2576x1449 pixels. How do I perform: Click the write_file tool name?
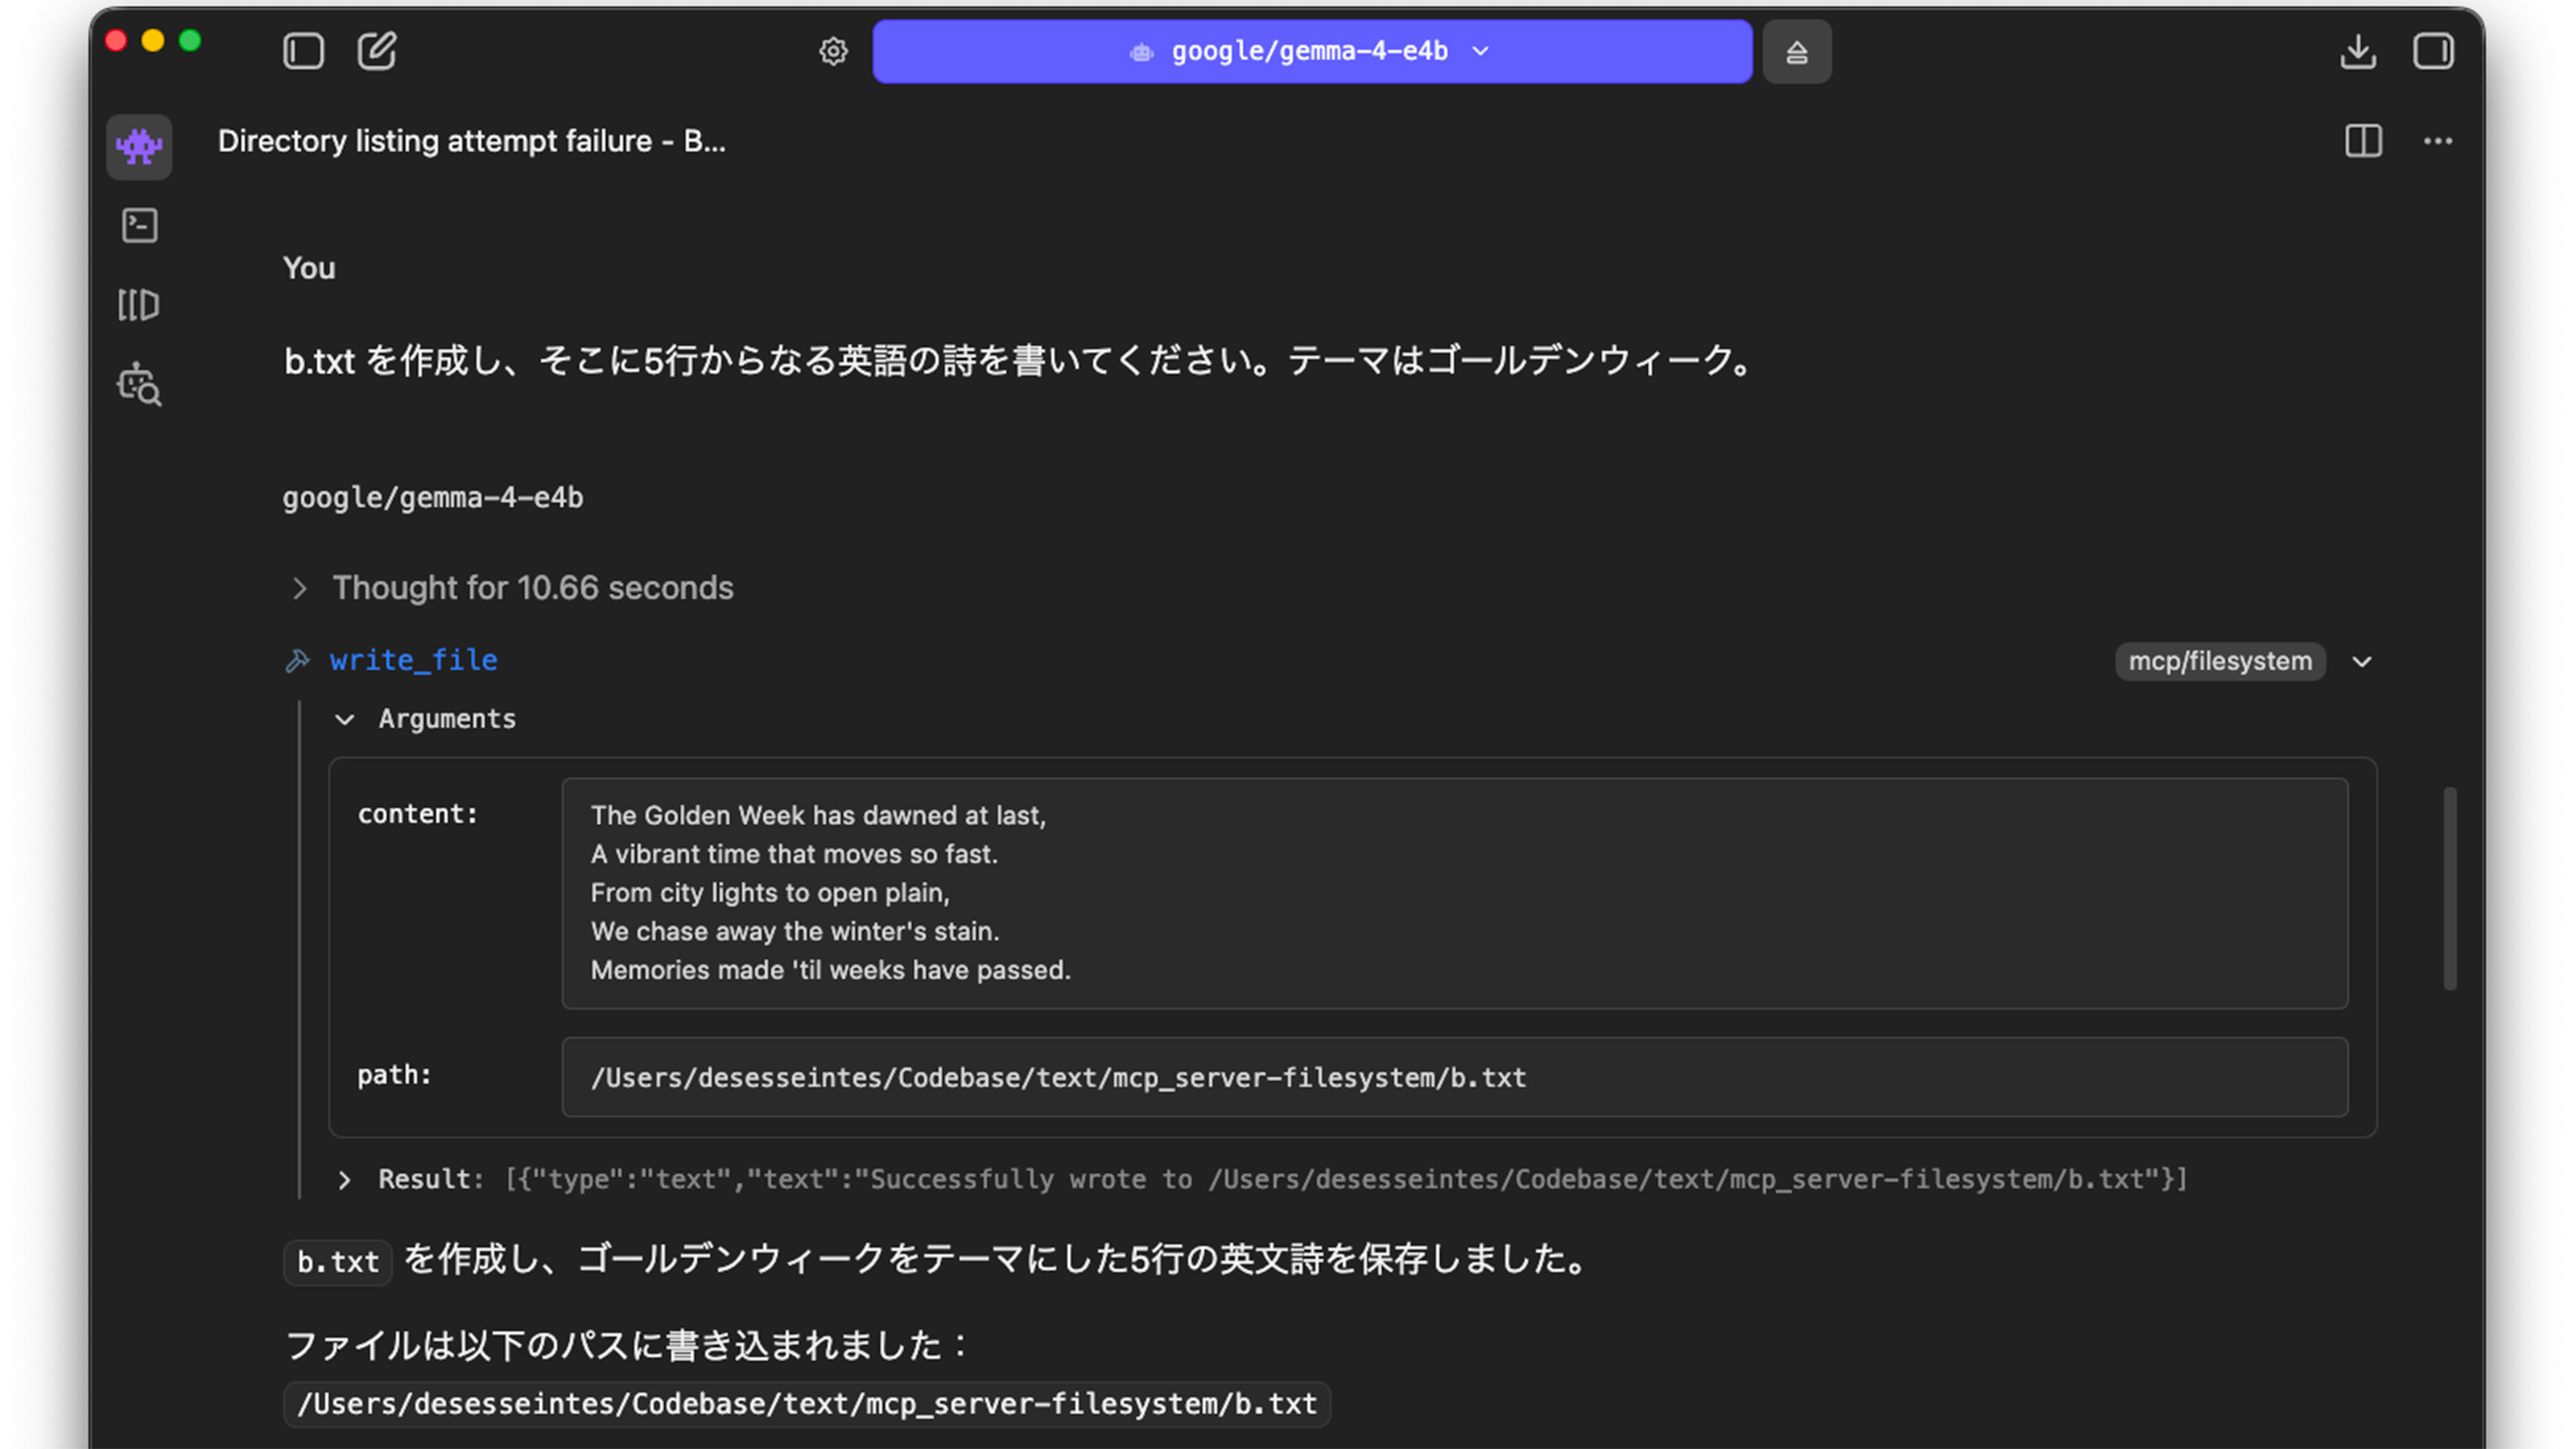tap(414, 660)
